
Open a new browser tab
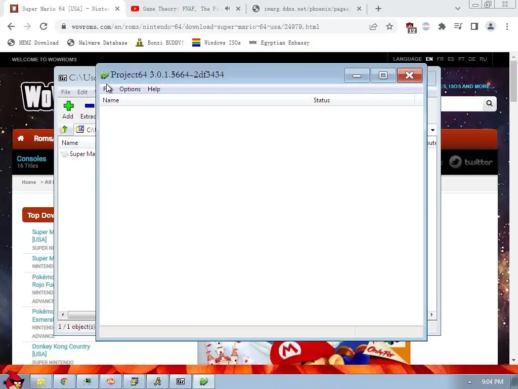click(x=378, y=9)
